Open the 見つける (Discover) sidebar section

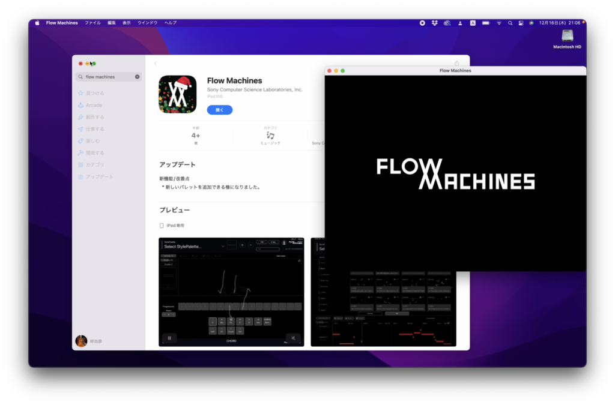pos(94,93)
